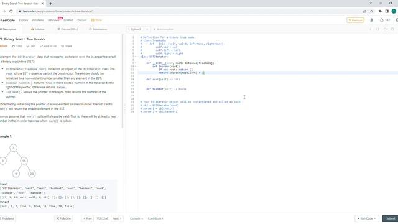
Task: Go to the Prev problem
Action: tap(87, 218)
